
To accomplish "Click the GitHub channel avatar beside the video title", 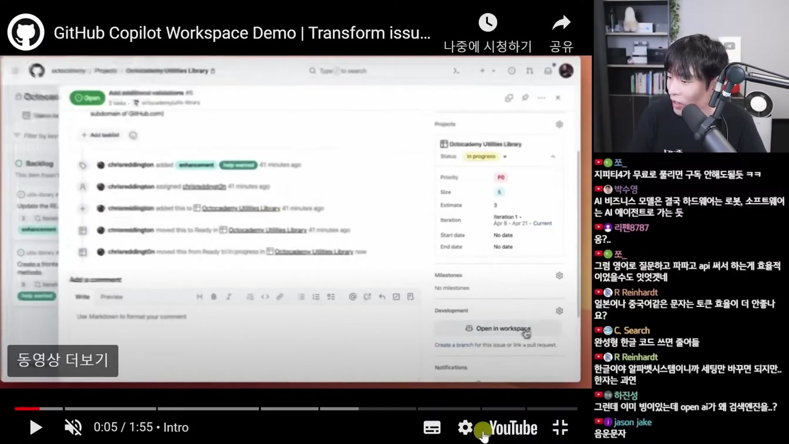I will click(x=26, y=32).
